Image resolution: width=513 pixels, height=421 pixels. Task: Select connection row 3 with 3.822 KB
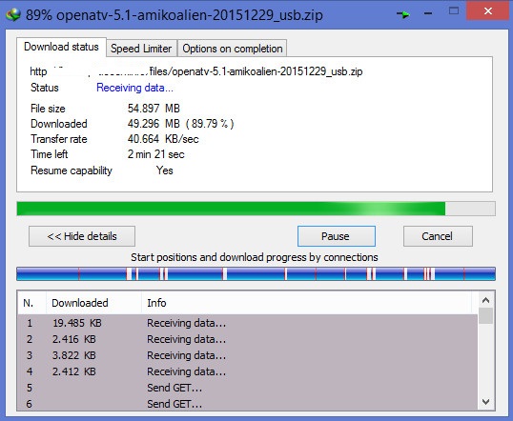(248, 355)
